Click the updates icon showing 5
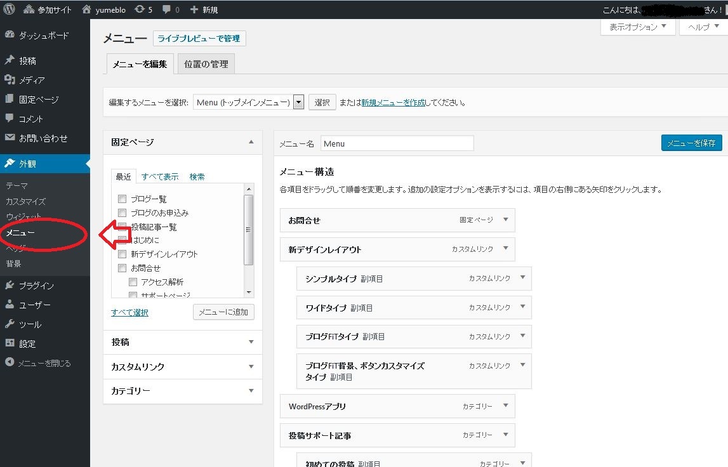 139,10
